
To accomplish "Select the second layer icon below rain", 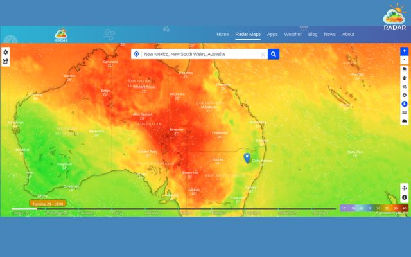I will pos(404,78).
